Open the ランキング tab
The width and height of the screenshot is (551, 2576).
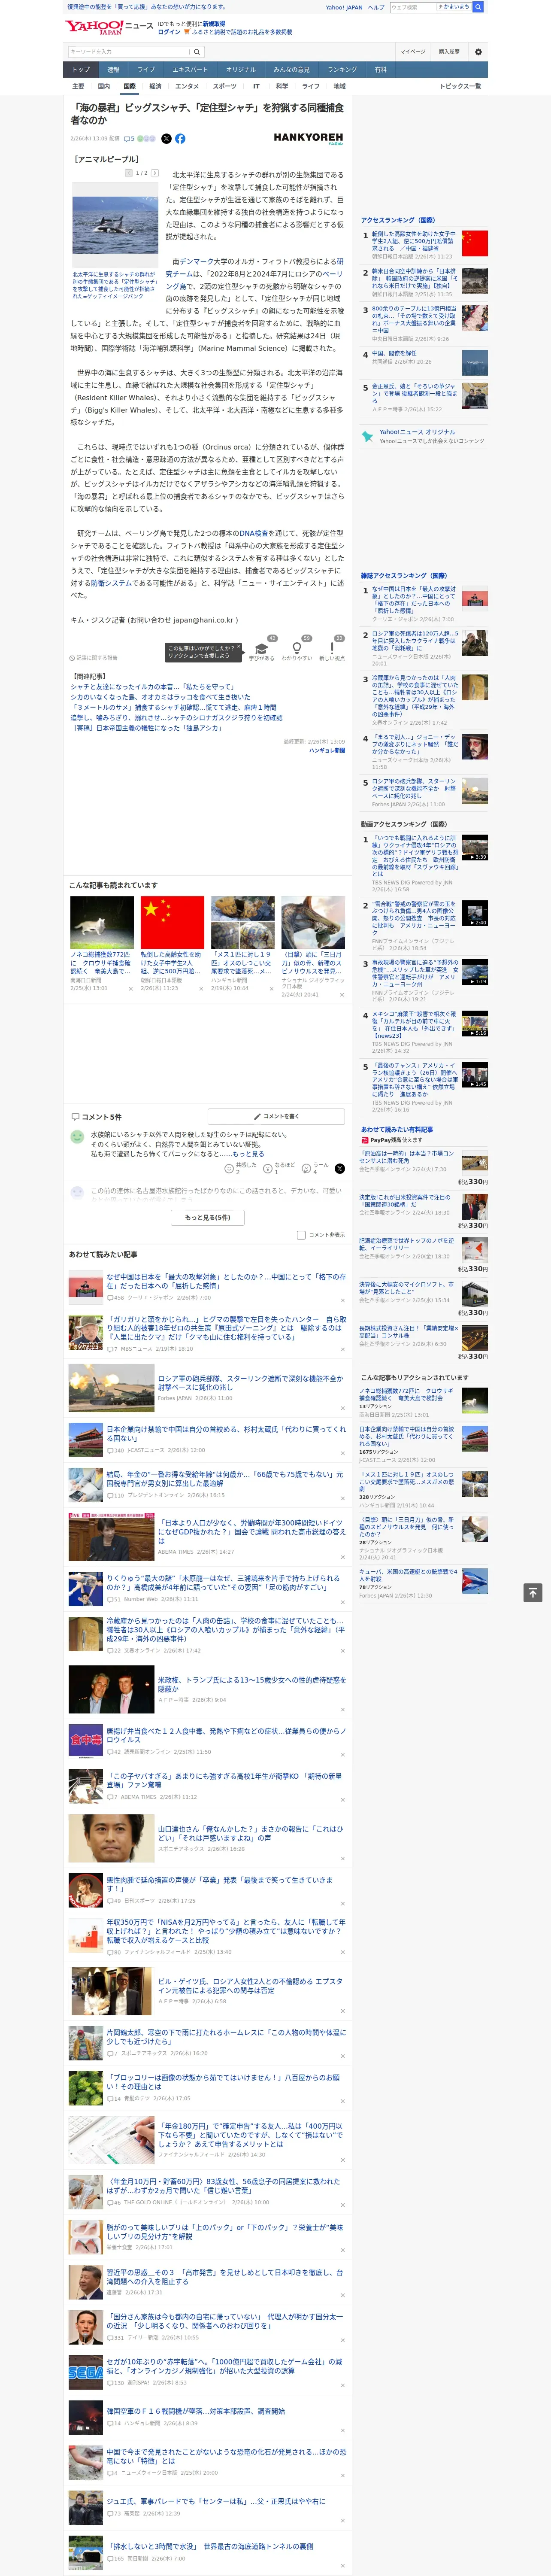pos(342,70)
